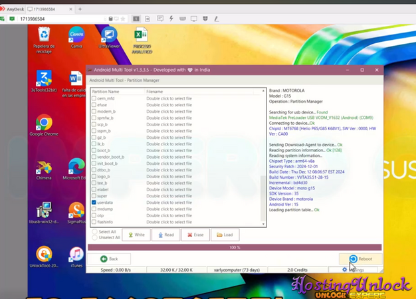This screenshot has width=416, height=299.
Task: Uncheck the userdata partition checkbox
Action: (94, 203)
